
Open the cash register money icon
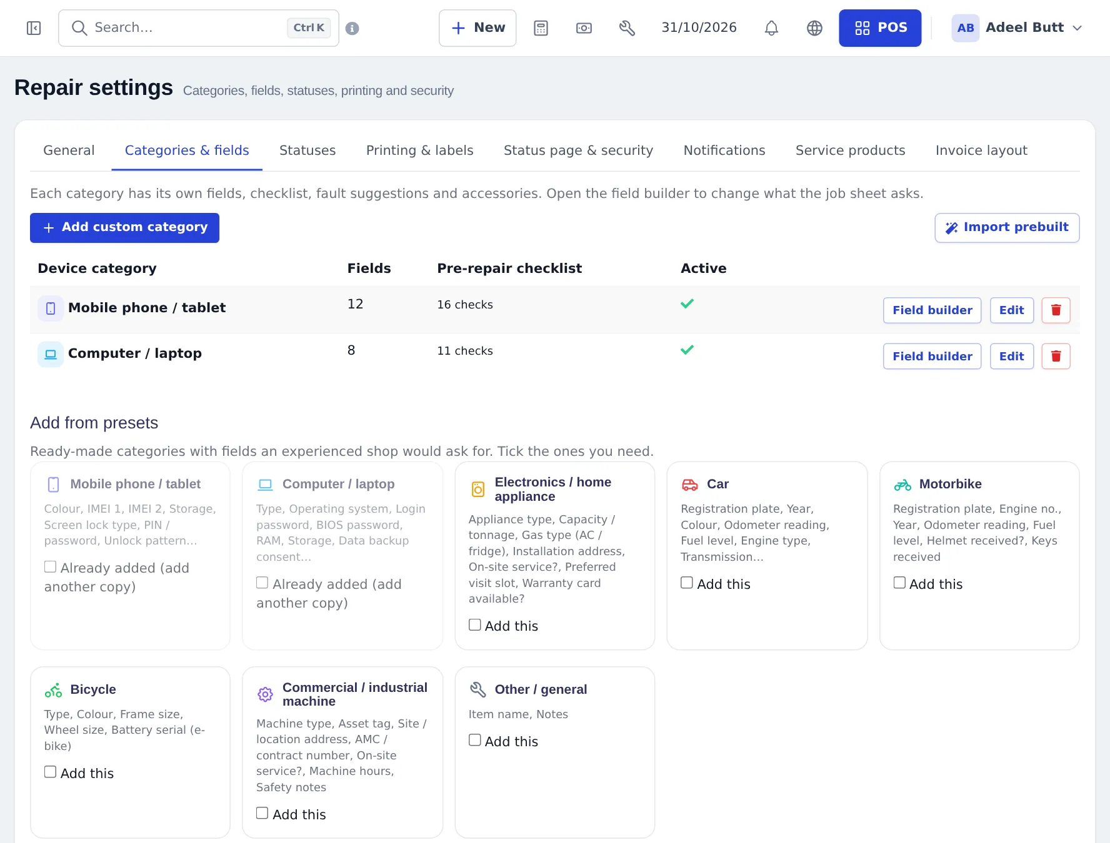(584, 28)
